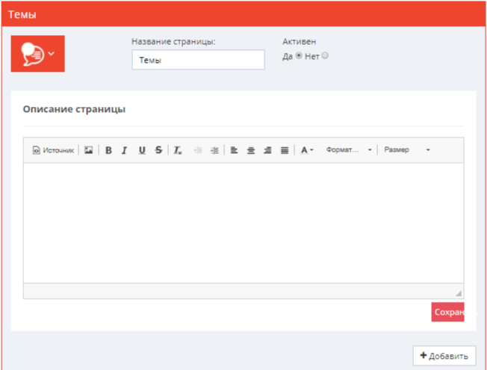Justify the text alignment

(x=285, y=150)
